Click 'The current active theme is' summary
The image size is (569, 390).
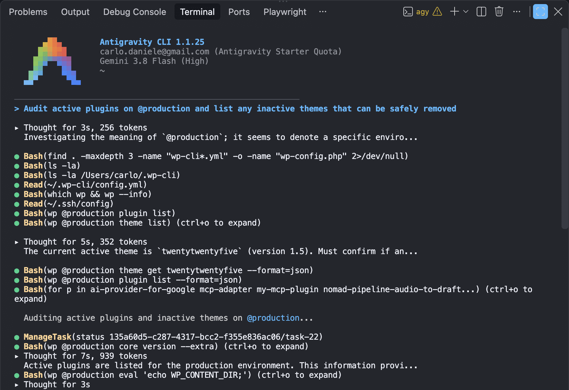point(221,251)
